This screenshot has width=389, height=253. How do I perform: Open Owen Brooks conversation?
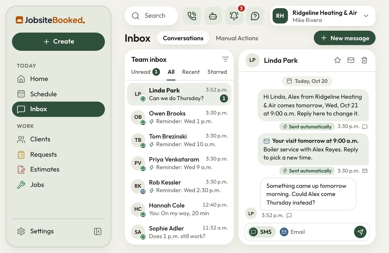click(179, 117)
